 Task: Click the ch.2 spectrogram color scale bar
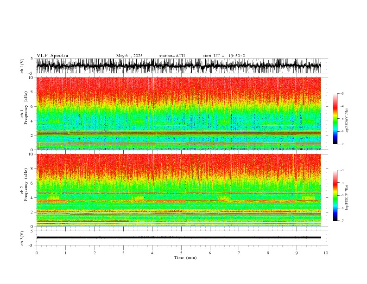click(x=335, y=195)
